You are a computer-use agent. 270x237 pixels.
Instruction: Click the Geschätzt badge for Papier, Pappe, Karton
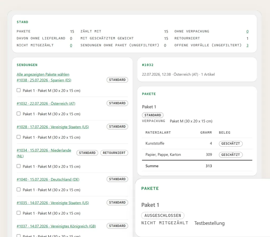coord(230,155)
